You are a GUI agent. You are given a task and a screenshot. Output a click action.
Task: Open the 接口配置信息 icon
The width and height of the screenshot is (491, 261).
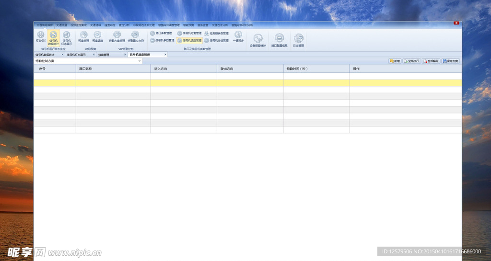tap(280, 39)
